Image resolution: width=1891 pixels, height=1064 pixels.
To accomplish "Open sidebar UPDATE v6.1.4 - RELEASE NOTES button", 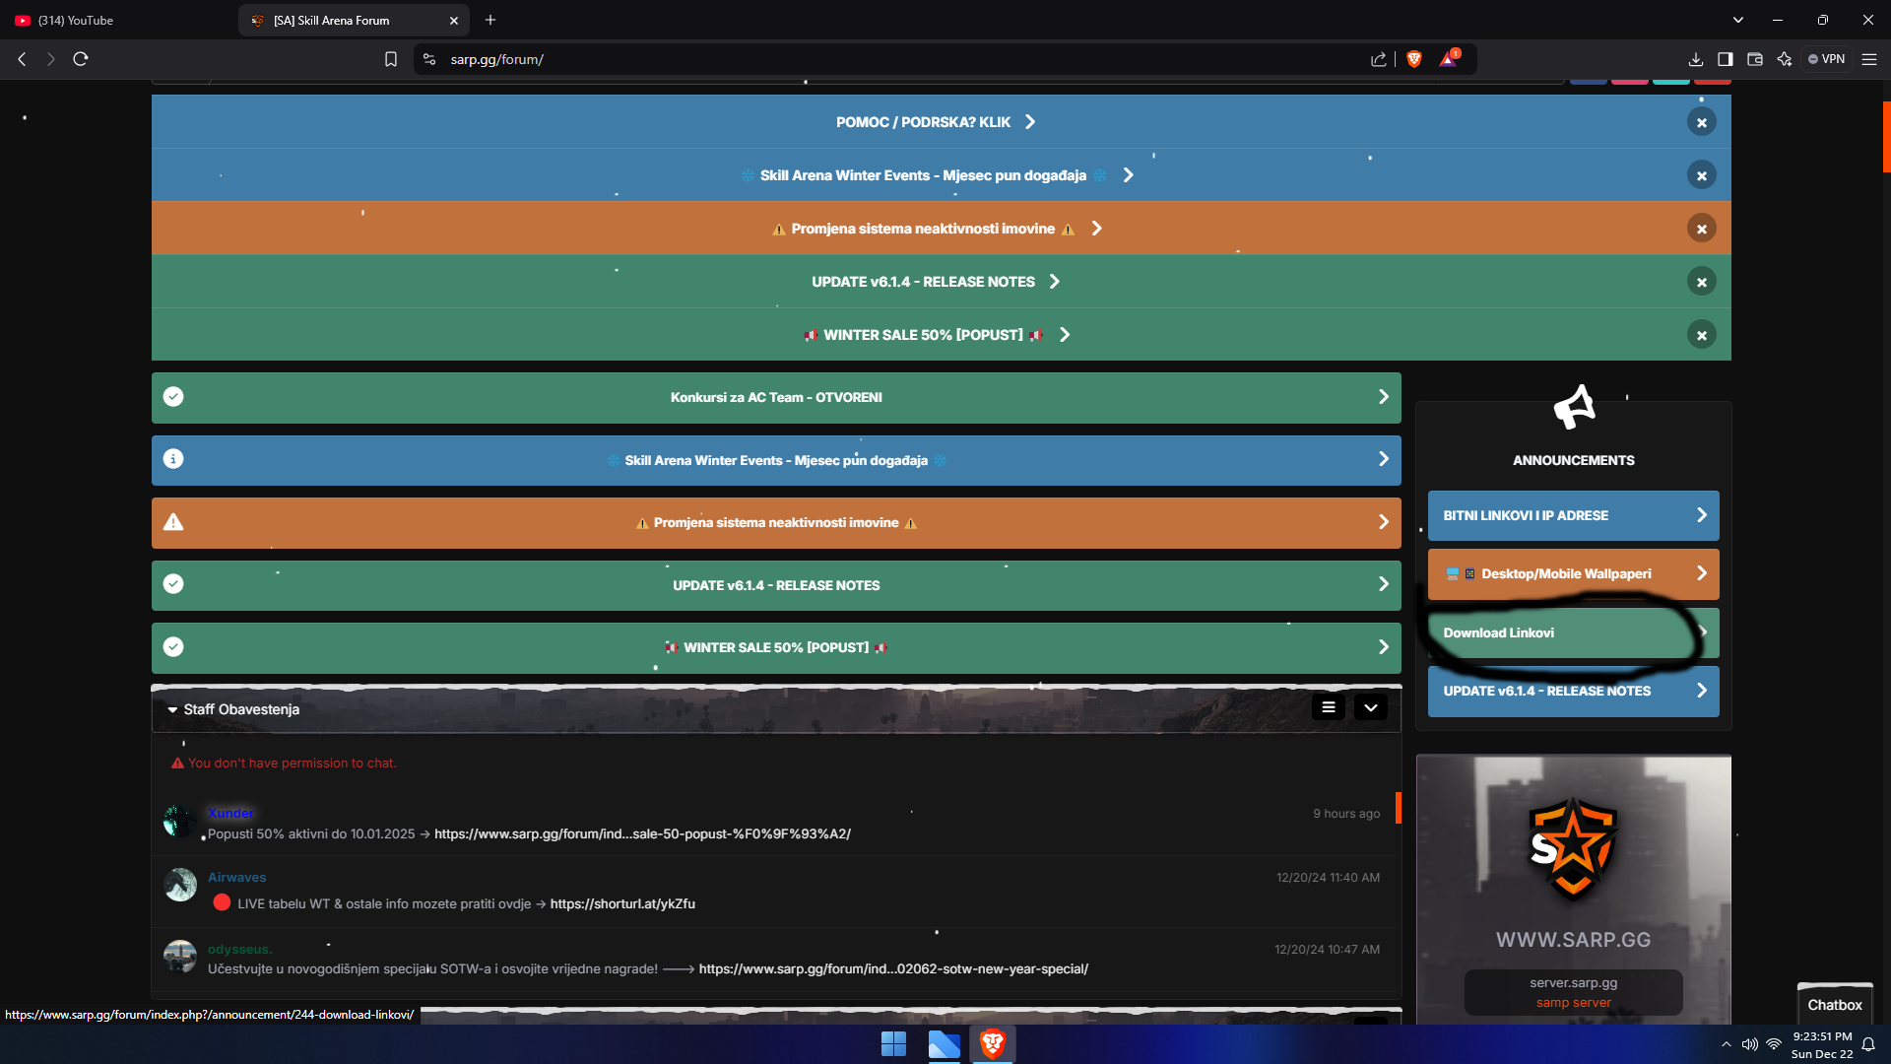I will click(x=1573, y=691).
